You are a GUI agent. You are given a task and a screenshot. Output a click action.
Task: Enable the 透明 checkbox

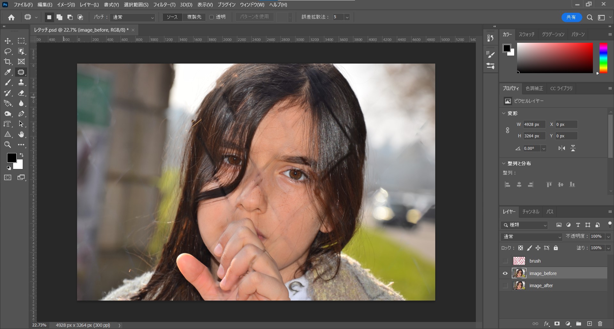pos(211,17)
